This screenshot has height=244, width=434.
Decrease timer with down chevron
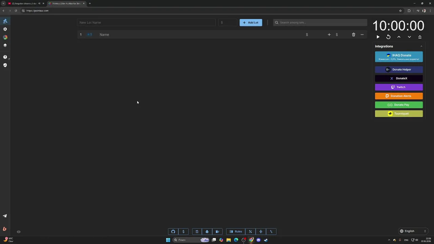[409, 37]
